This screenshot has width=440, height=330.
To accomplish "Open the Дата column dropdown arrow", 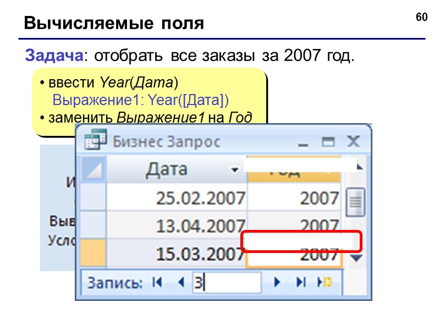I will click(235, 169).
